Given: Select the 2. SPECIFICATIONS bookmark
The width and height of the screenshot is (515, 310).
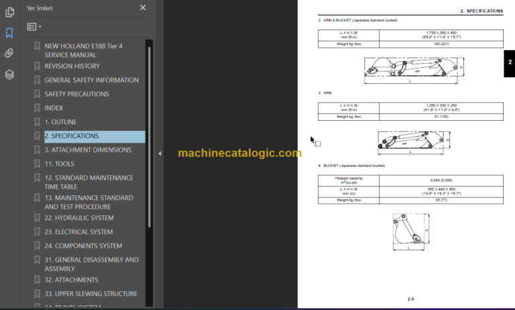Looking at the screenshot, I should 95,136.
